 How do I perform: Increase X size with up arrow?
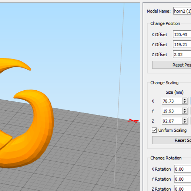185,99
